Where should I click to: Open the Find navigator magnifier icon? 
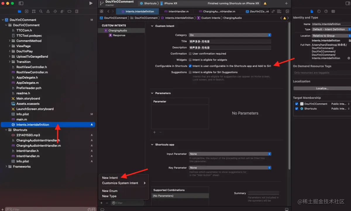click(x=41, y=11)
